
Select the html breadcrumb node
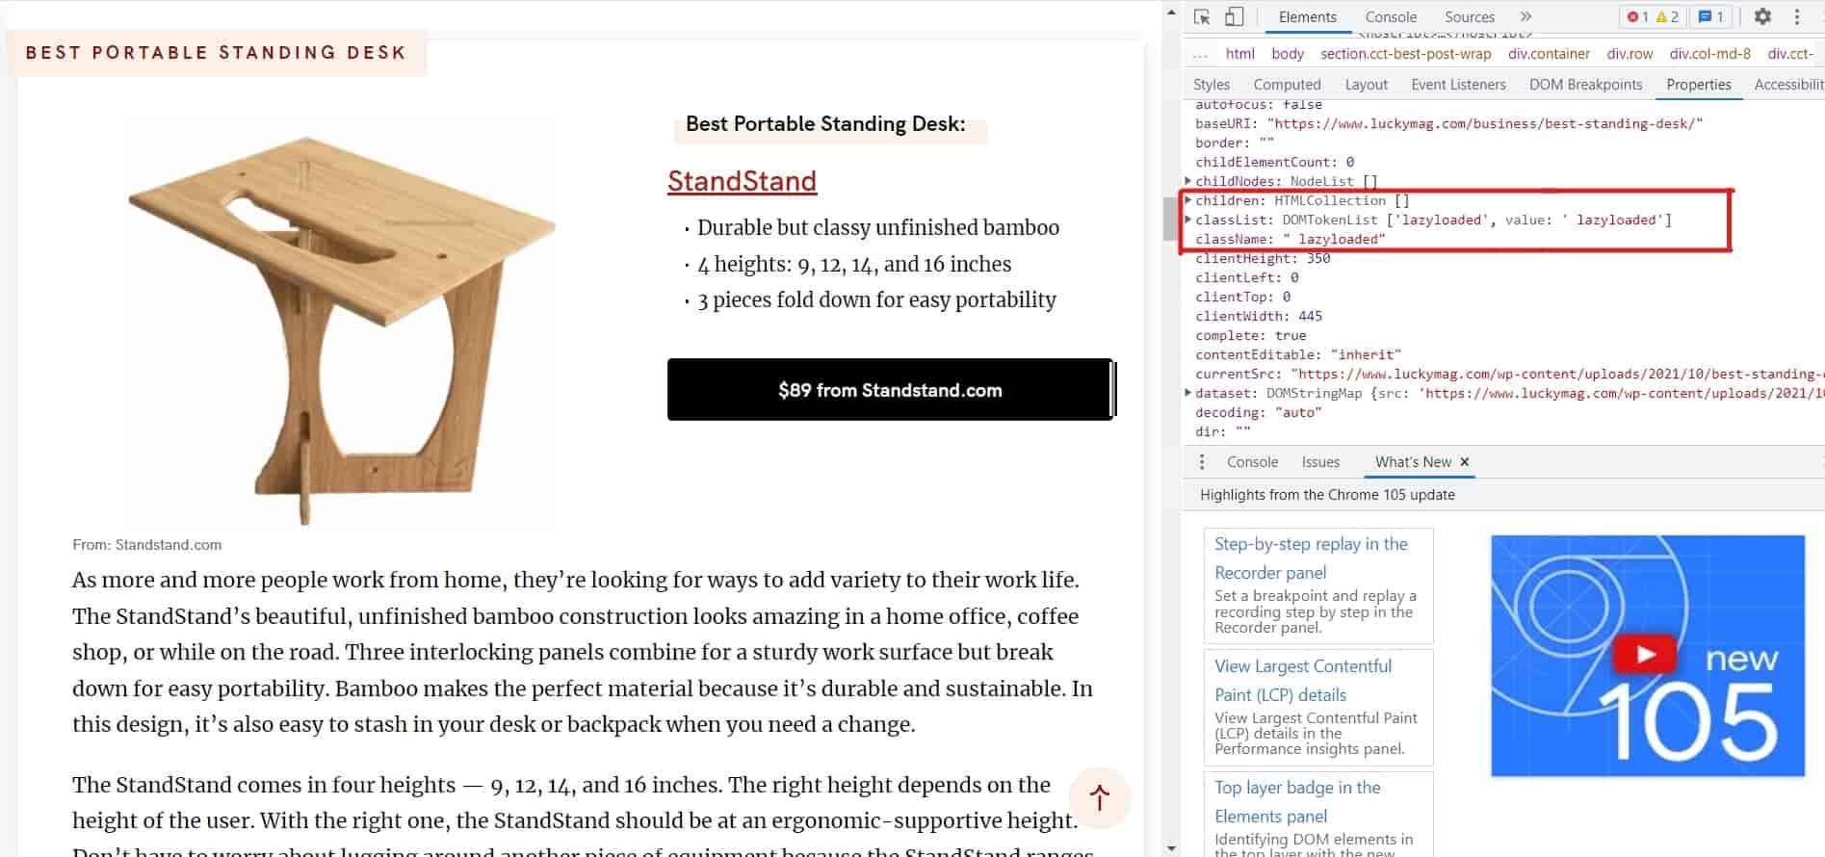tap(1240, 54)
